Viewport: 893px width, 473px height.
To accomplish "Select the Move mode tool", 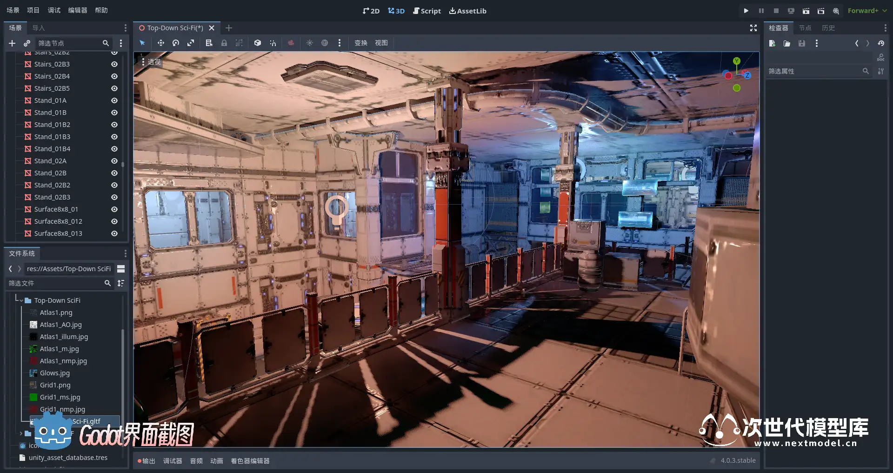I will (x=160, y=43).
